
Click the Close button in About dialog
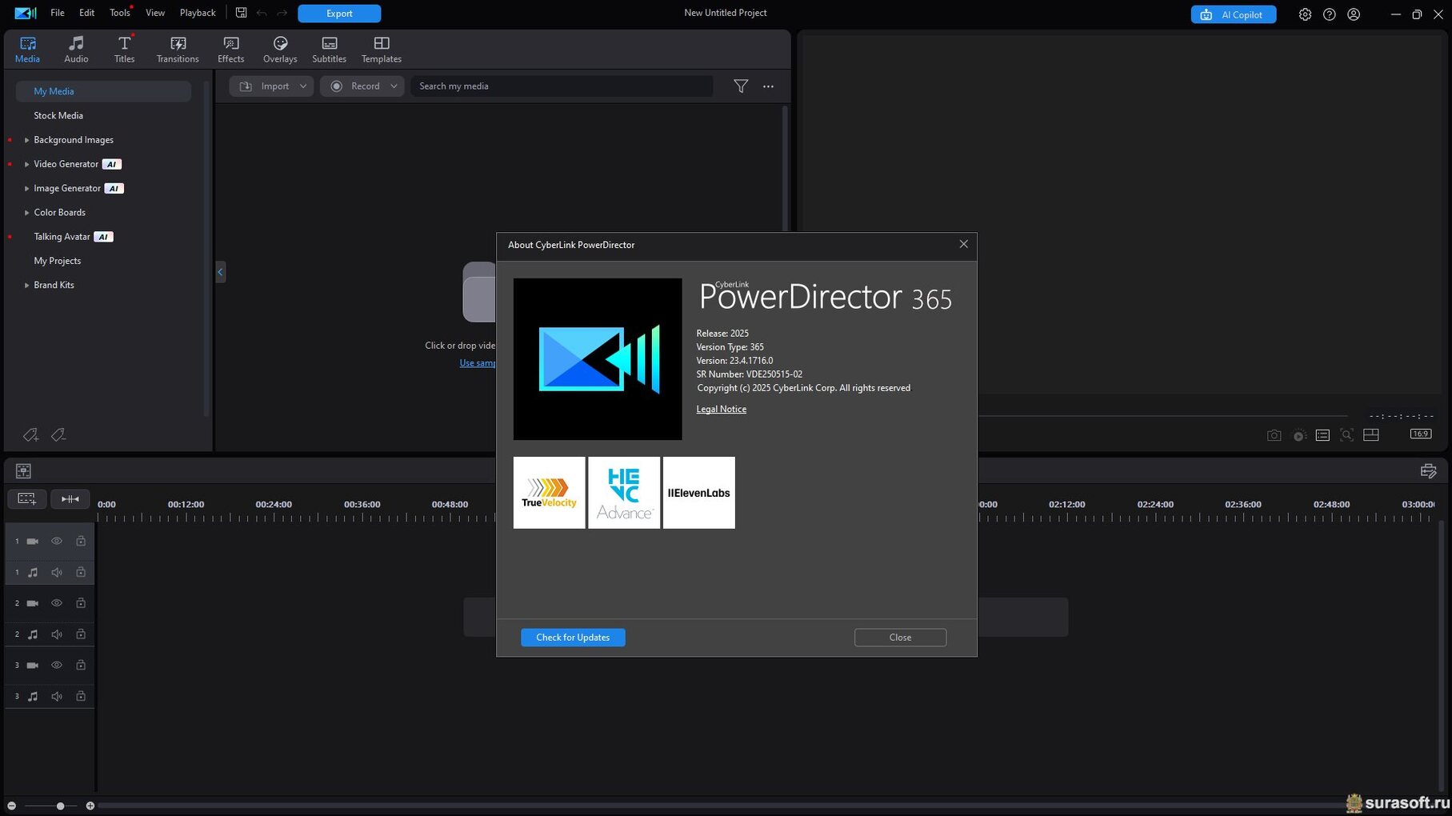(900, 638)
